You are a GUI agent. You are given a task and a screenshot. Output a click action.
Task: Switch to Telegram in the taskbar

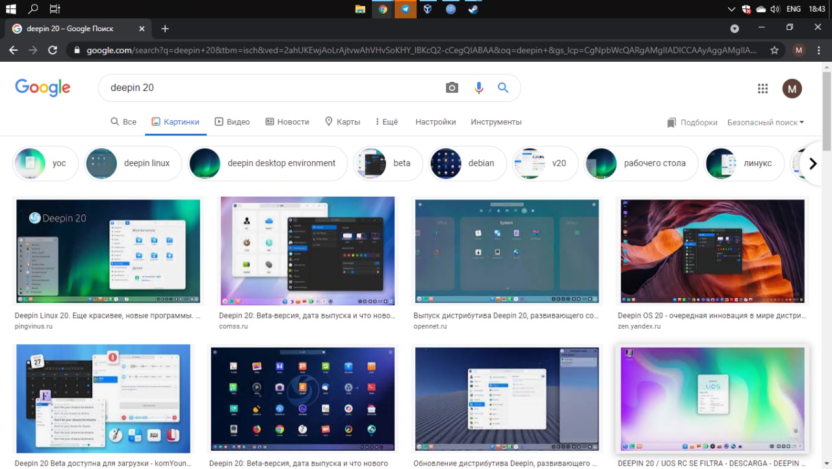tap(406, 9)
